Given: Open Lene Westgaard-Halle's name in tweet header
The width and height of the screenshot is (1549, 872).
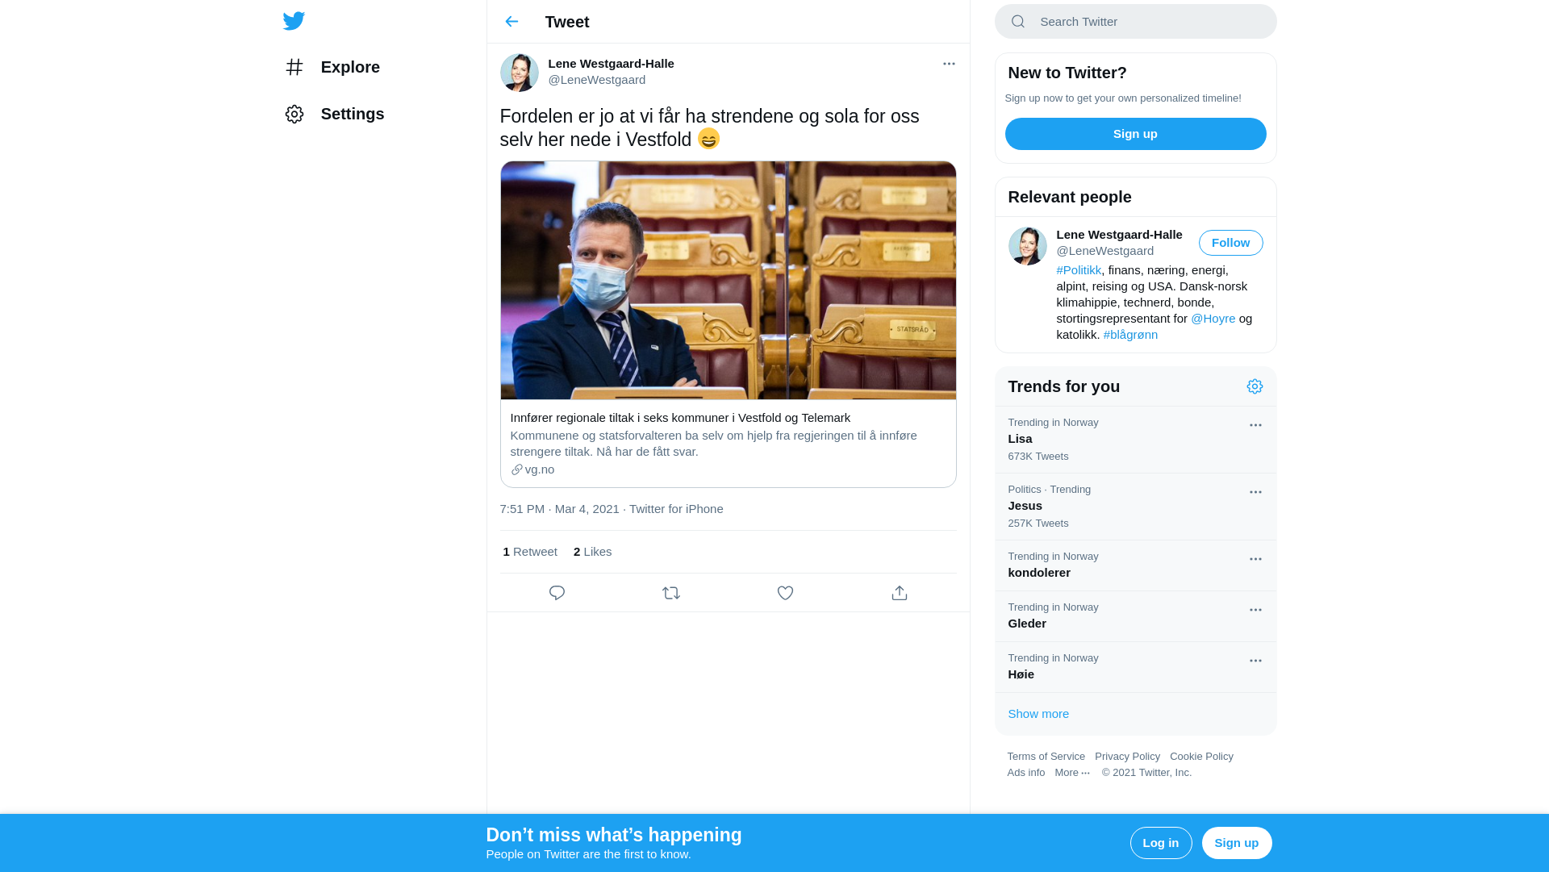Looking at the screenshot, I should point(611,64).
